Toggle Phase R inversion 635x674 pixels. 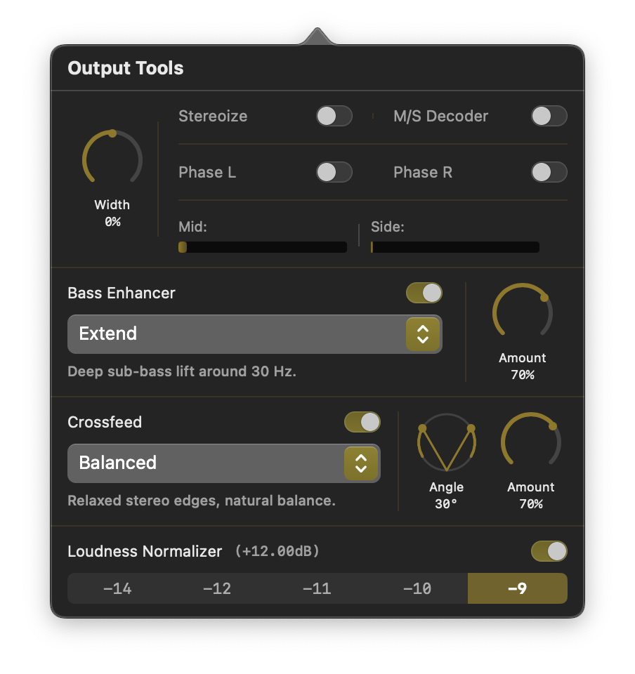point(549,172)
